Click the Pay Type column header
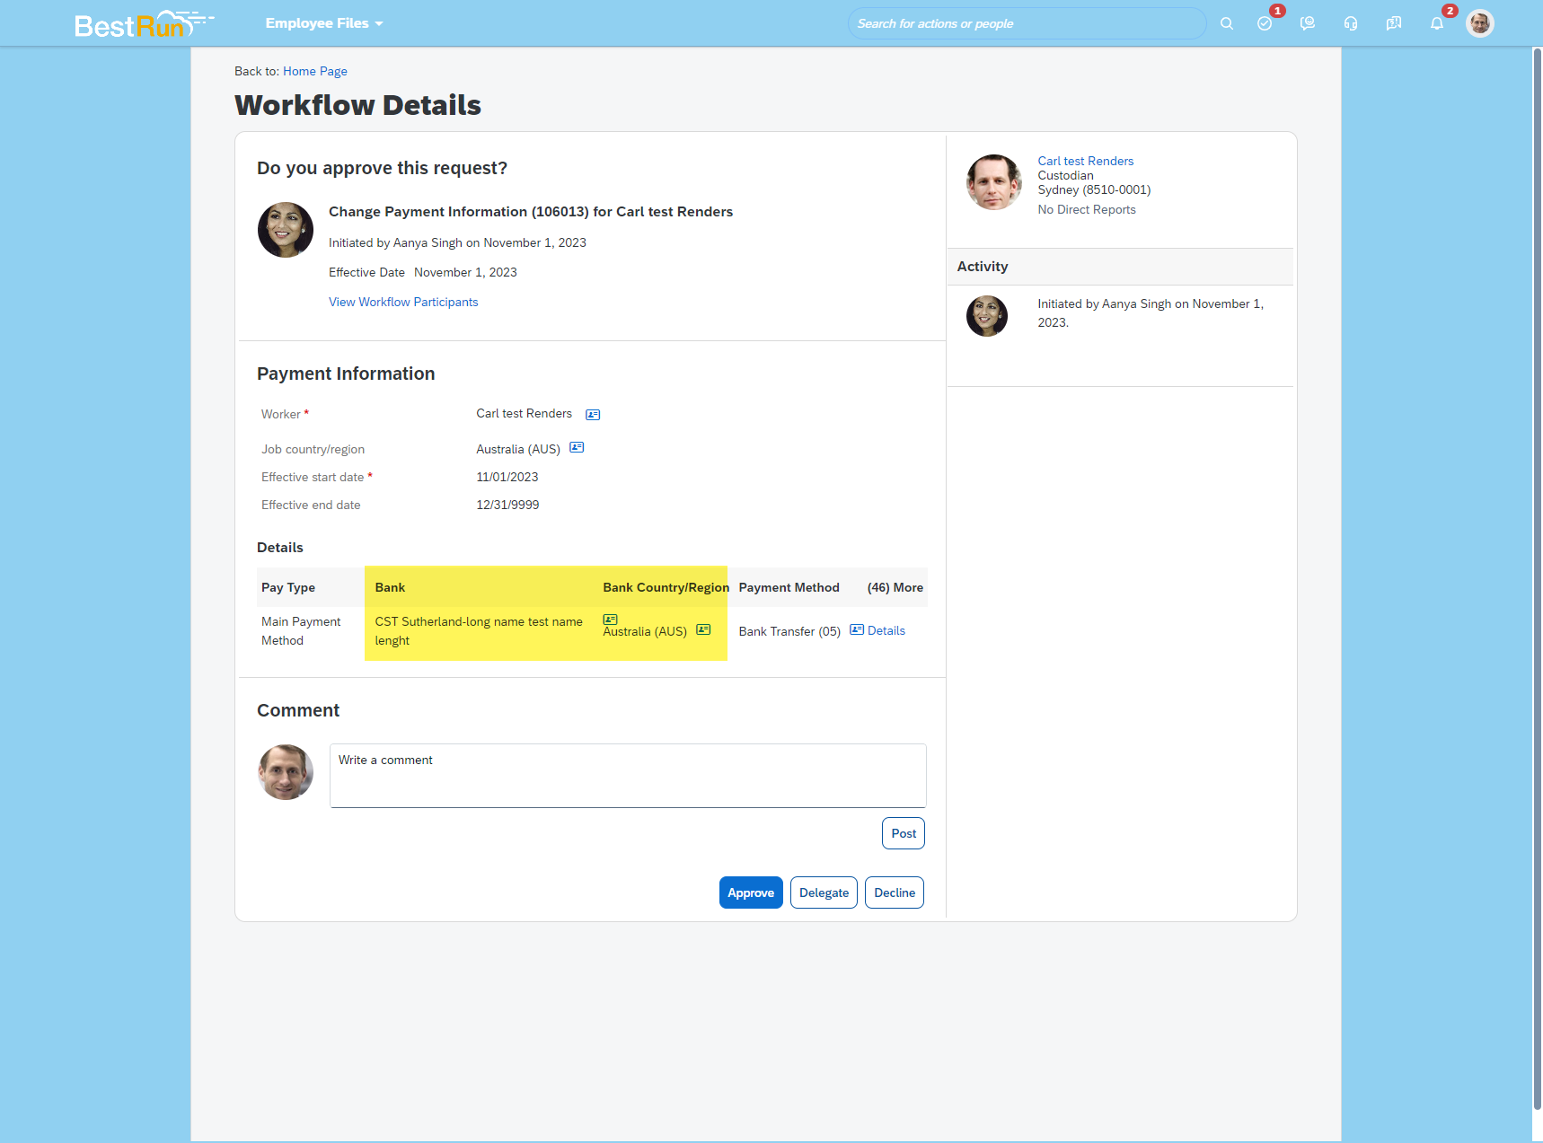Viewport: 1543px width, 1143px height. (x=288, y=587)
